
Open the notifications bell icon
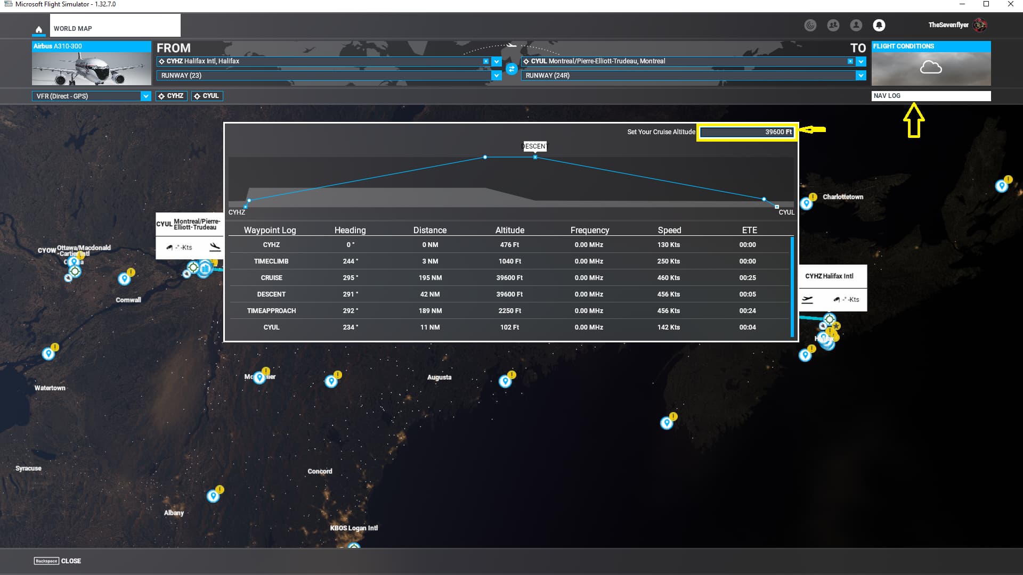point(879,25)
